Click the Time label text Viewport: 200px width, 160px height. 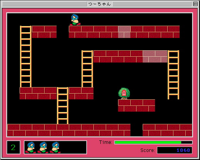tap(106, 142)
